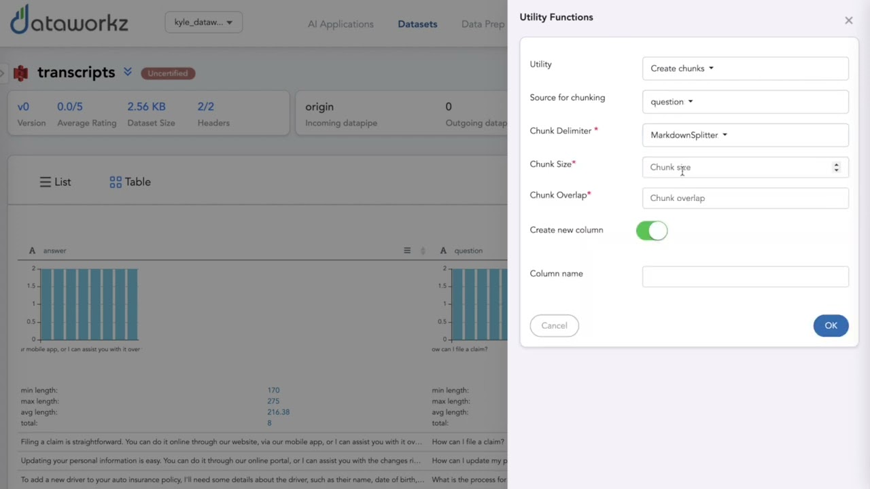Screen dimensions: 870x489
Task: Click the text-type icon of question column
Action: coord(443,251)
